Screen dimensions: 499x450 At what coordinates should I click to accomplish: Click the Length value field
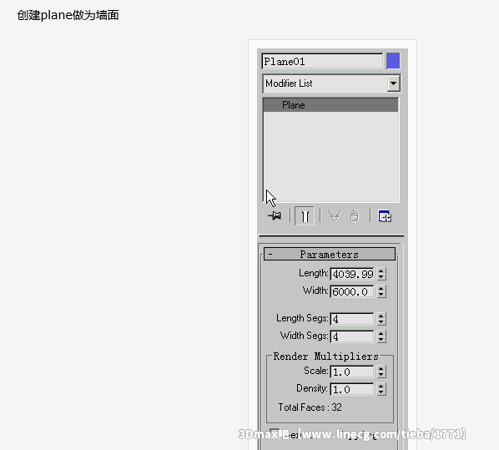352,274
